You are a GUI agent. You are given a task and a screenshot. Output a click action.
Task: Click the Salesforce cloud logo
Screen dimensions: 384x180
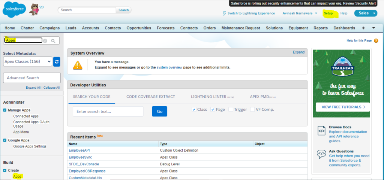[x=14, y=9]
